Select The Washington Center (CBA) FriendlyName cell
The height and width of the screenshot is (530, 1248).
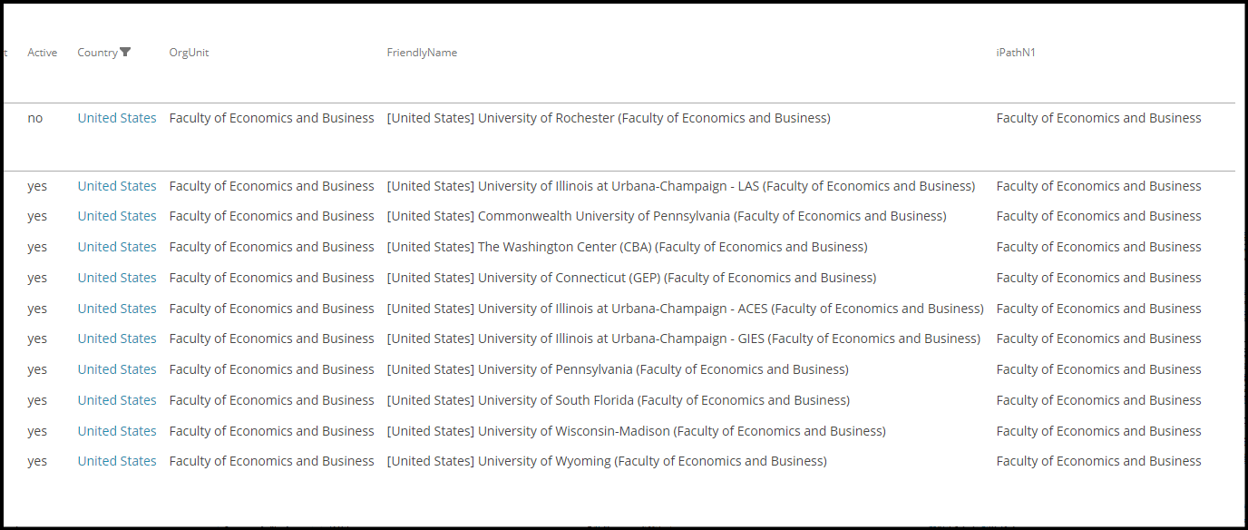(627, 247)
